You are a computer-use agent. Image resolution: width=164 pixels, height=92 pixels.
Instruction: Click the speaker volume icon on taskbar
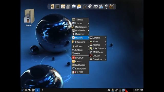click(33, 90)
